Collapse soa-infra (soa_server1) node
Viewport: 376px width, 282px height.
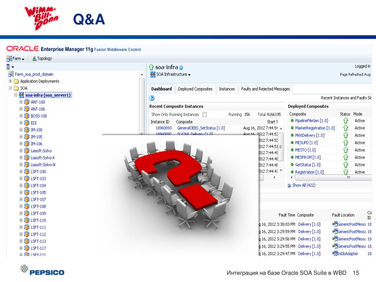coord(15,95)
